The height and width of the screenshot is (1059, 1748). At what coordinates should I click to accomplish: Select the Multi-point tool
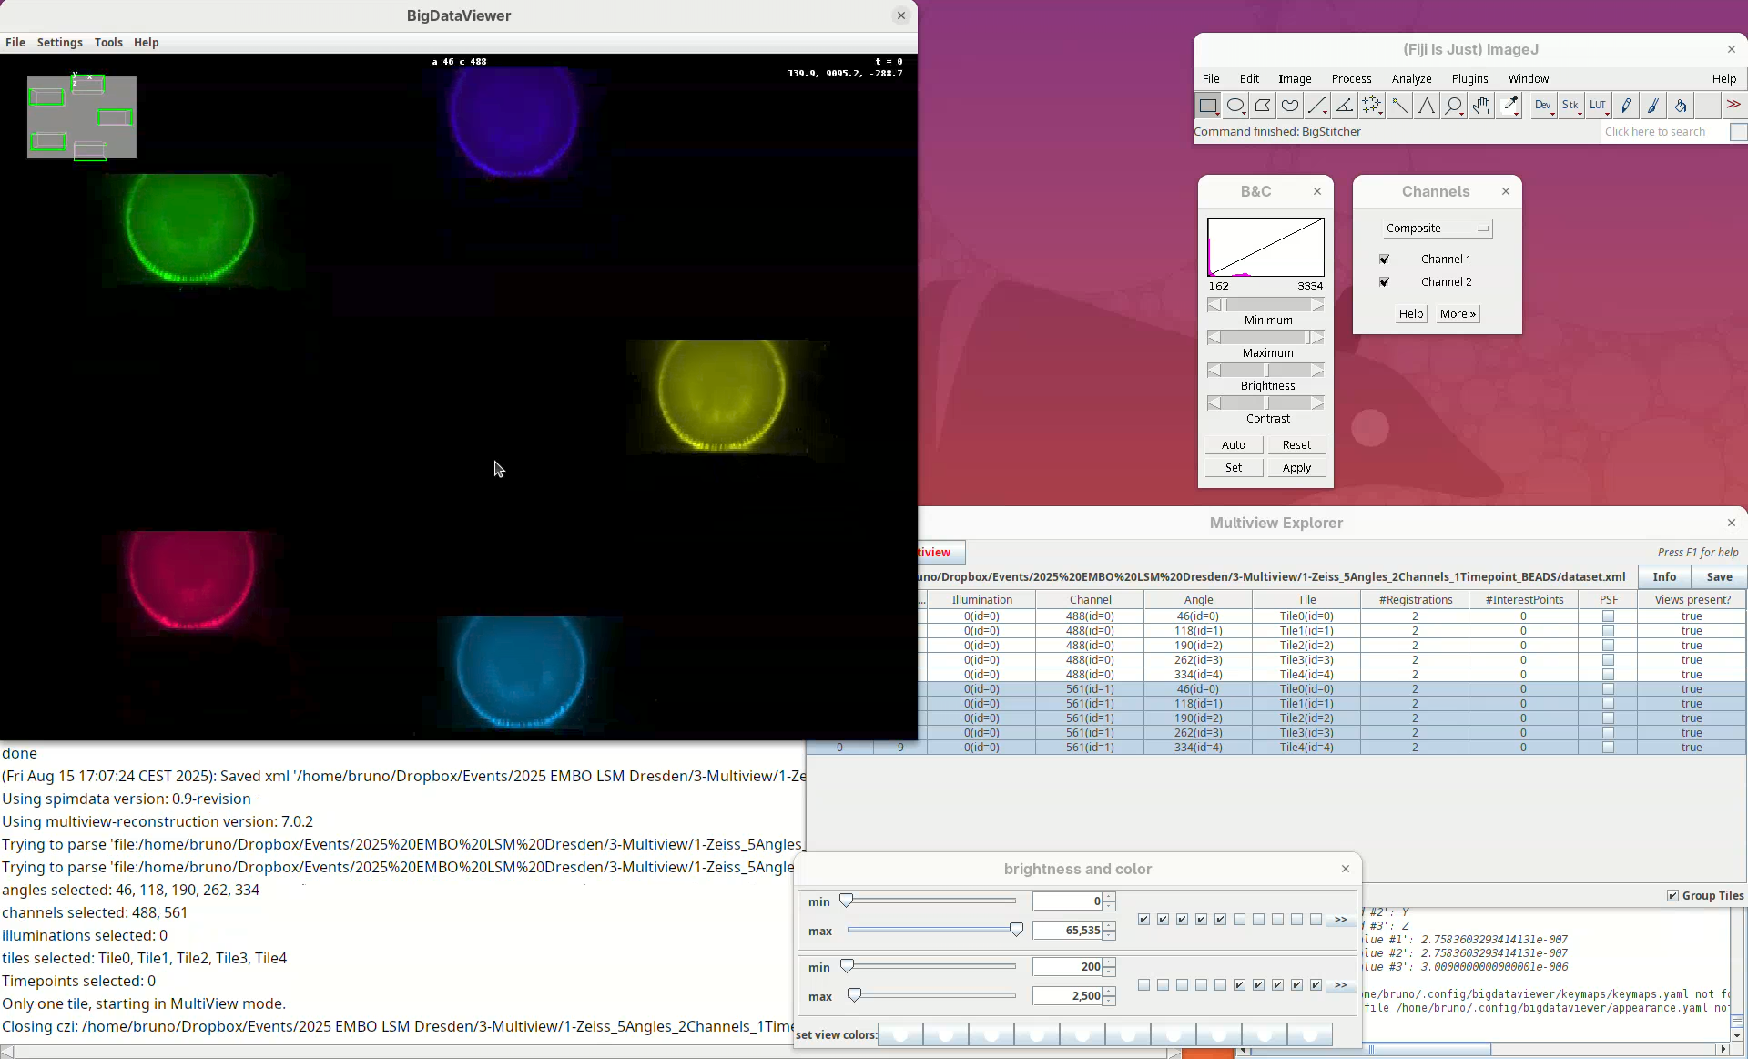pyautogui.click(x=1372, y=106)
